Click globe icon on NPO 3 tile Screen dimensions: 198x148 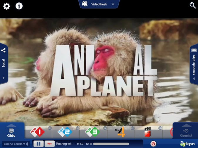pyautogui.click(x=105, y=128)
